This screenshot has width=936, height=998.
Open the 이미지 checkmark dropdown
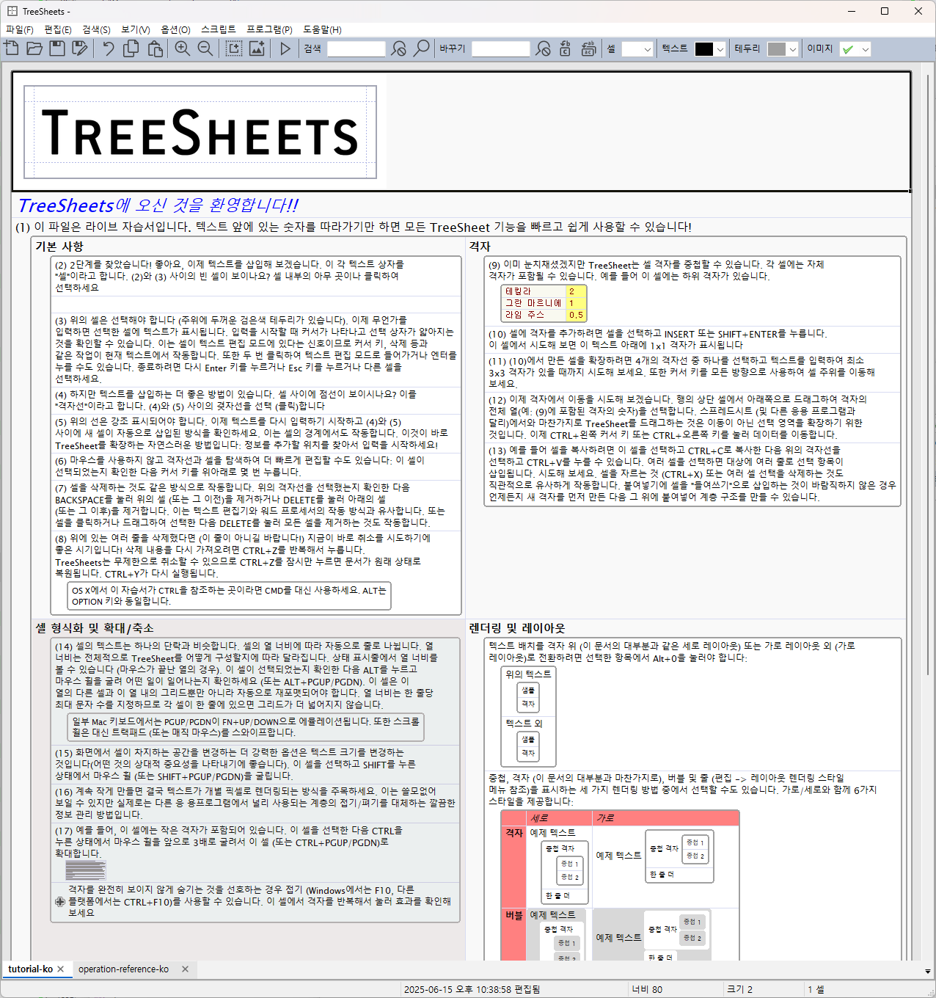[855, 48]
